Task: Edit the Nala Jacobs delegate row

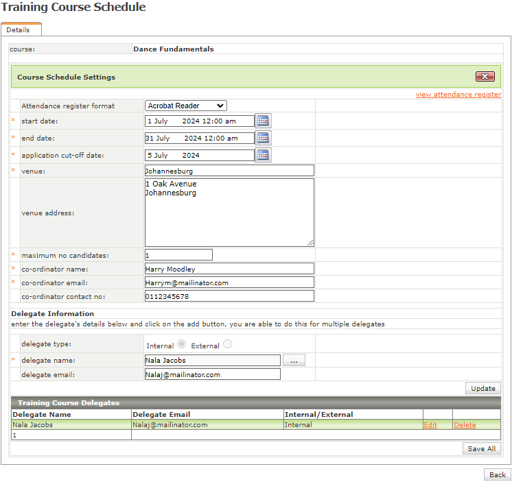Action: pyautogui.click(x=430, y=425)
